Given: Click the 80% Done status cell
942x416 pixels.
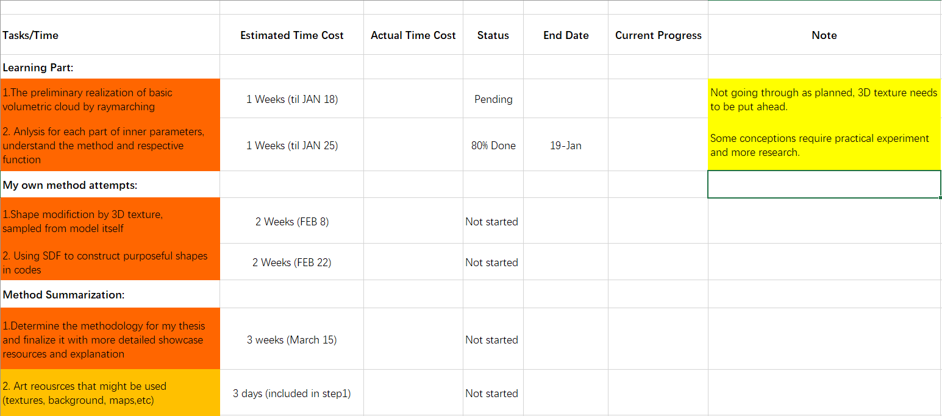Looking at the screenshot, I should pos(493,145).
